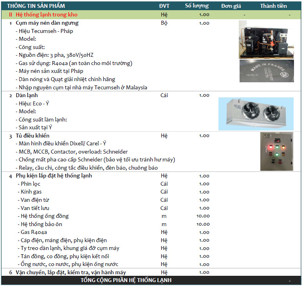The image size is (303, 286).
Task: Click the Số lượng column header
Action: pos(197,6)
